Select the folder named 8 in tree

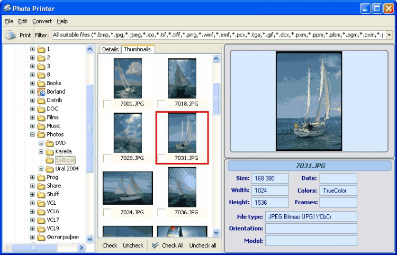tap(48, 75)
